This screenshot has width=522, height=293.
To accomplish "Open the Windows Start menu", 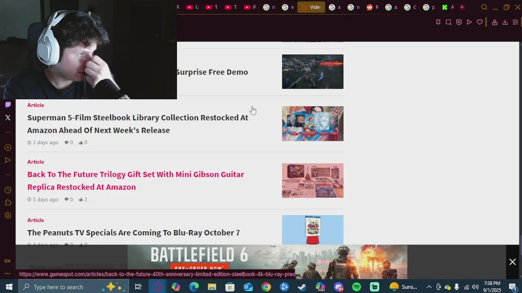I will coord(9,287).
